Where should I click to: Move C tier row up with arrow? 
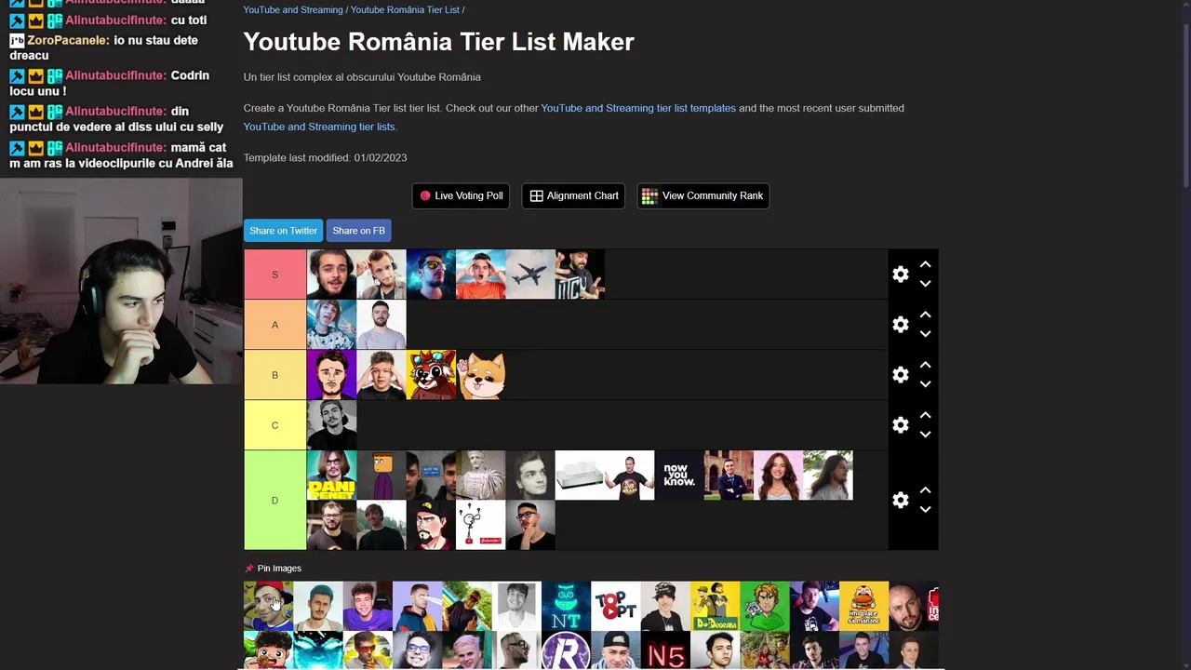click(x=925, y=415)
